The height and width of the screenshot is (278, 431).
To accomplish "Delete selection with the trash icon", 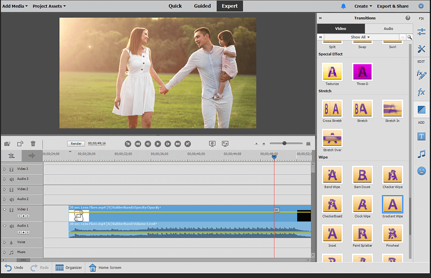I will point(33,144).
